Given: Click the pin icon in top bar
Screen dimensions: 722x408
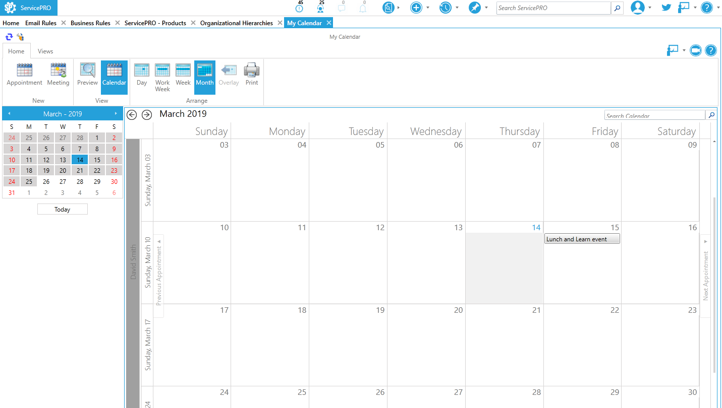Looking at the screenshot, I should click(475, 8).
